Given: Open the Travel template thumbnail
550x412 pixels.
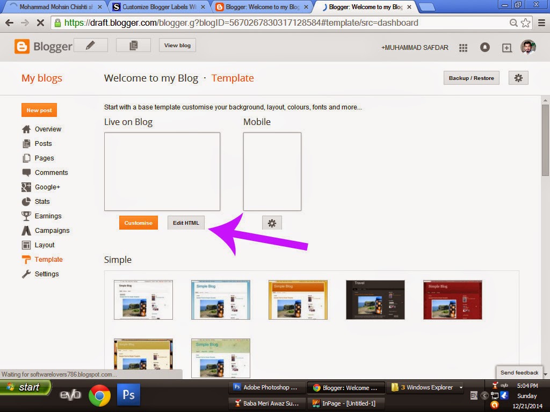Looking at the screenshot, I should 375,299.
